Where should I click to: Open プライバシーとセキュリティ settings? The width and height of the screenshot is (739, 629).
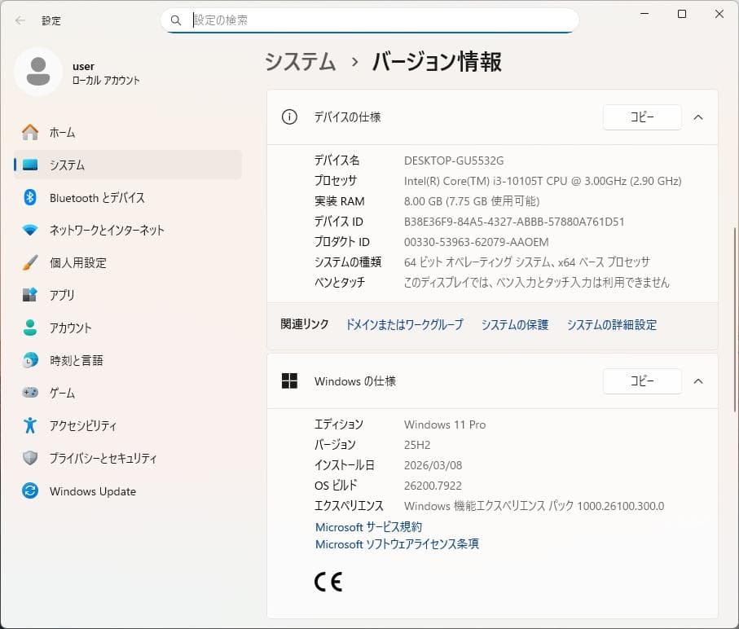128,458
